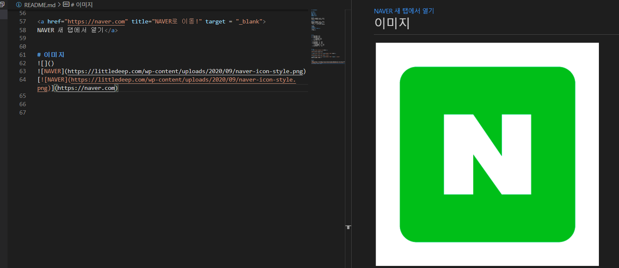The height and width of the screenshot is (268, 619).
Task: Click 'NAVER 새 탭에서 열기</a>' on editor line 58
Action: click(x=78, y=30)
